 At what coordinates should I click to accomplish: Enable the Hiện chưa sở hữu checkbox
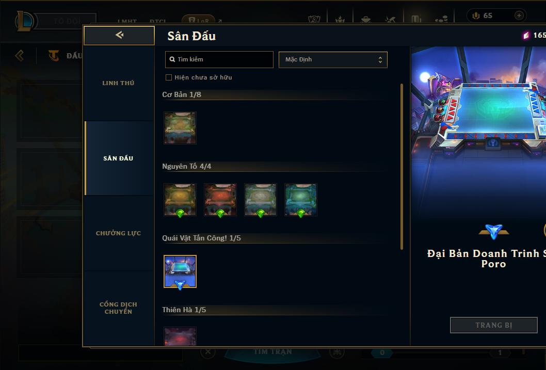tap(169, 77)
